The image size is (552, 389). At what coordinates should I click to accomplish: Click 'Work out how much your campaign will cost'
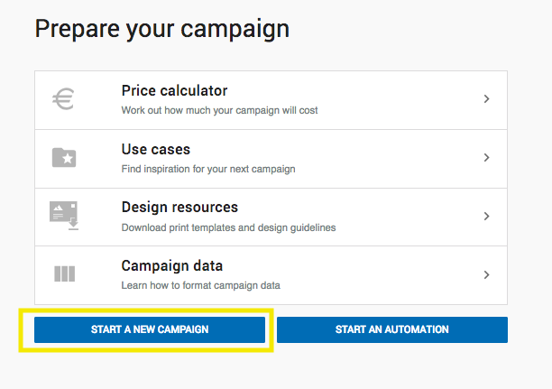[219, 110]
